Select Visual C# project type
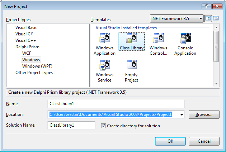The width and height of the screenshot is (226, 152). click(x=24, y=34)
